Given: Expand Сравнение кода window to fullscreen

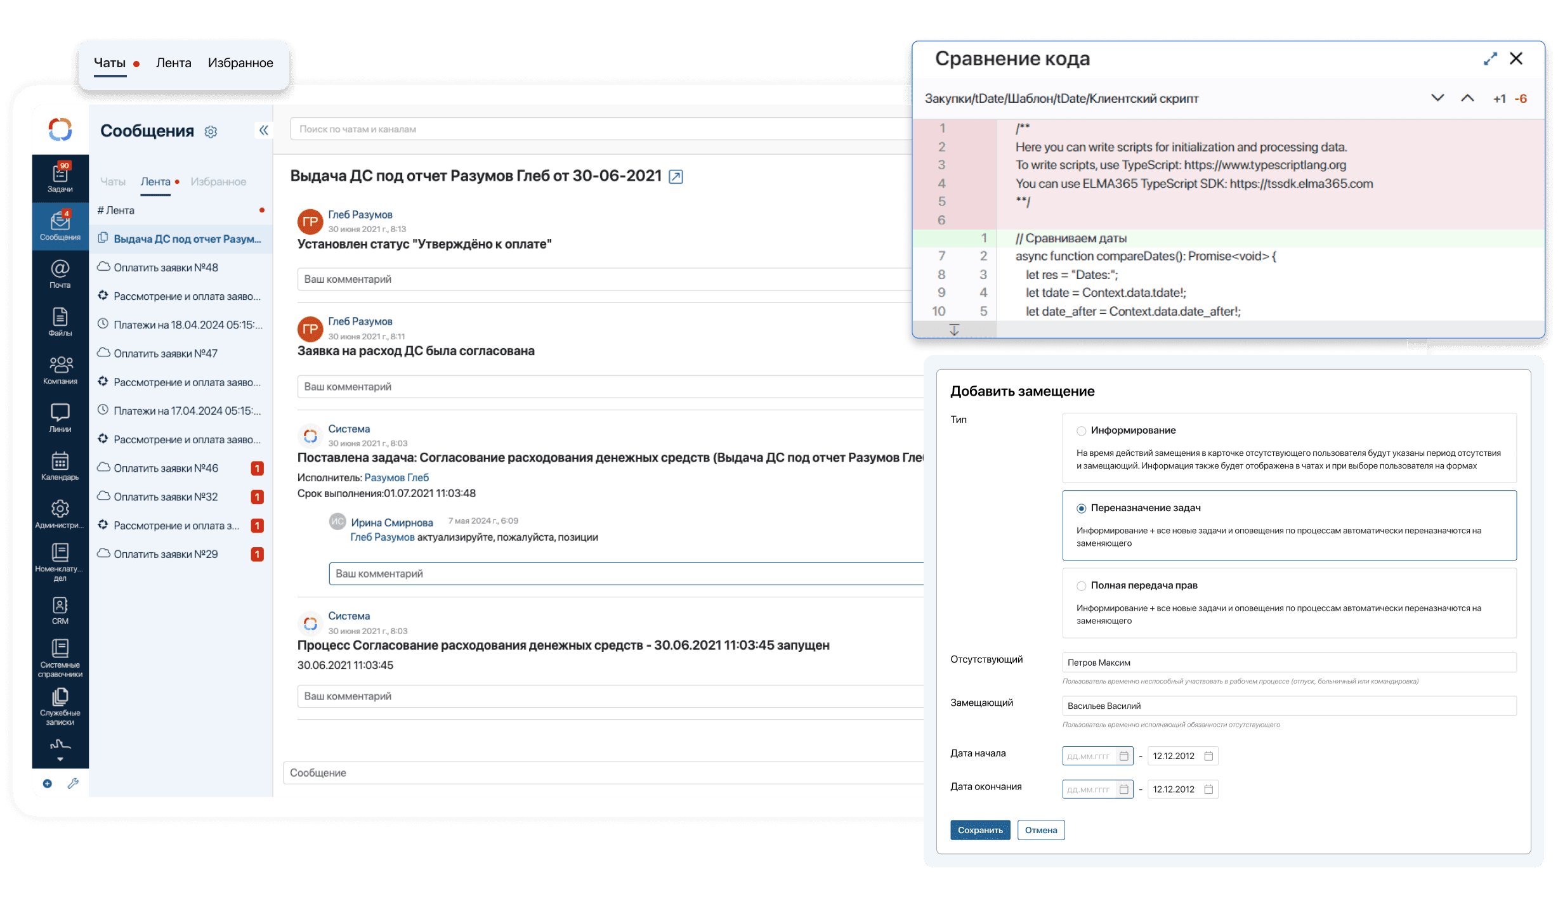Looking at the screenshot, I should (x=1490, y=58).
